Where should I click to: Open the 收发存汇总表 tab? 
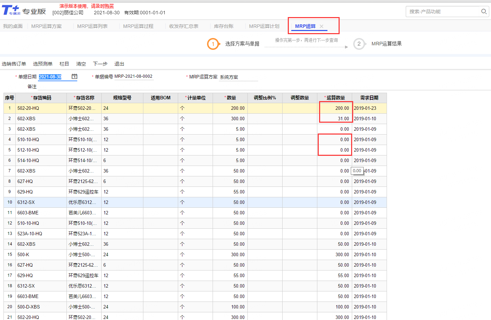(184, 26)
